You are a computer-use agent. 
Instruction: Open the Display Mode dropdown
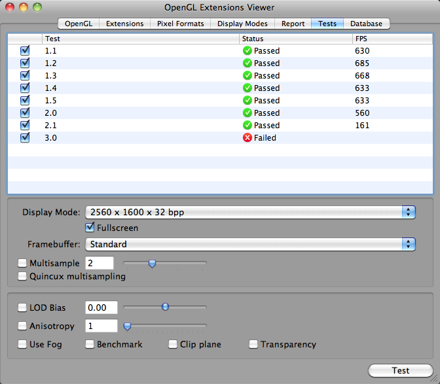coord(250,212)
